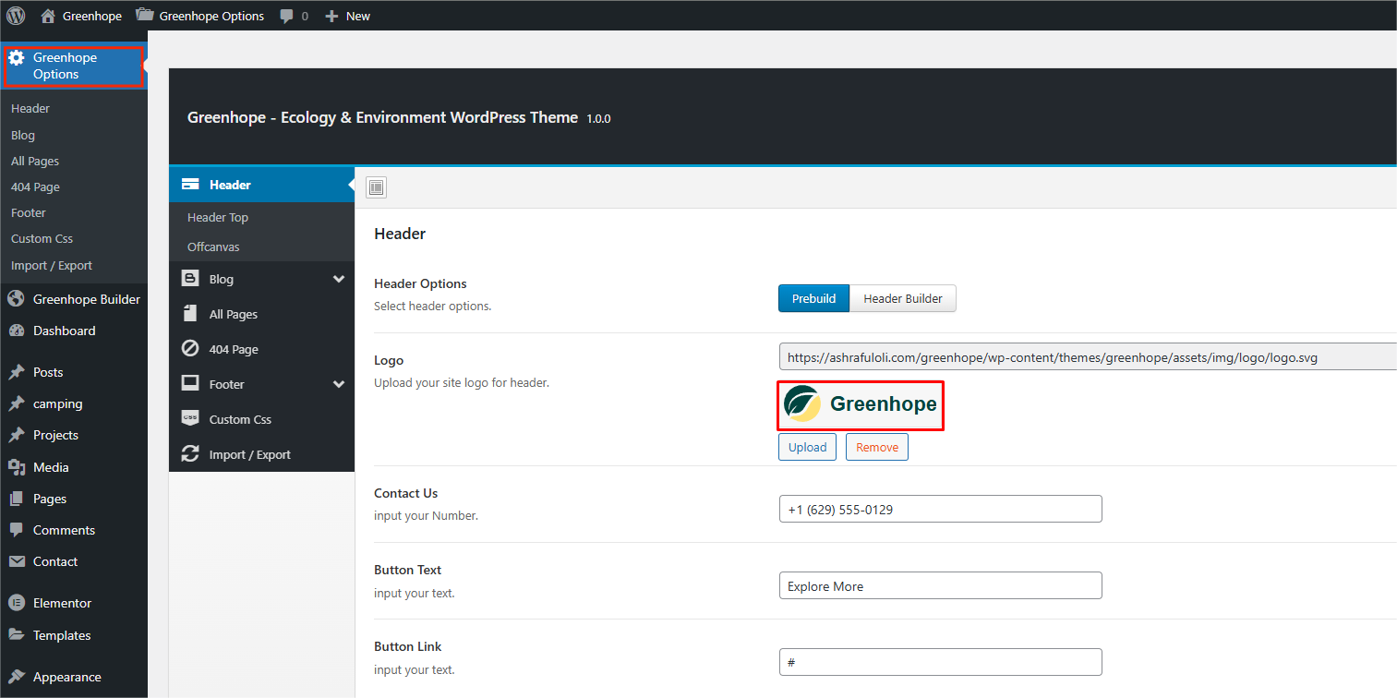Image resolution: width=1397 pixels, height=698 pixels.
Task: Click the Header card icon in options panel
Action: pyautogui.click(x=190, y=185)
